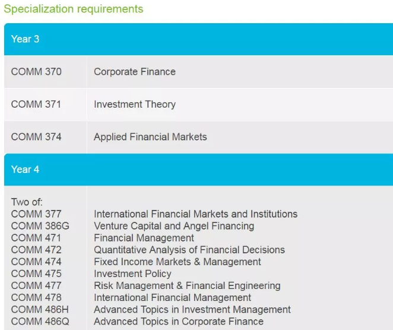Select the Investment Theory course title
This screenshot has width=393, height=330.
135,105
